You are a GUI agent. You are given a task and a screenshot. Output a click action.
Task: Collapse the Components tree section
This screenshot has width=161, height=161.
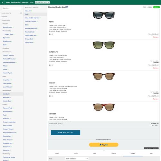coord(5,20)
